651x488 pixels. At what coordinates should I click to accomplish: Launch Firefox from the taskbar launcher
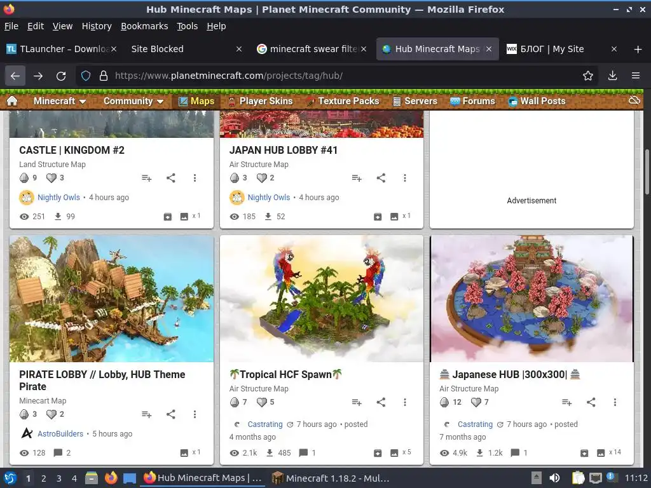pyautogui.click(x=111, y=478)
